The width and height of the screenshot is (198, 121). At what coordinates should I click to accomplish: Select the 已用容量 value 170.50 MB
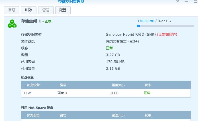tap(115, 62)
